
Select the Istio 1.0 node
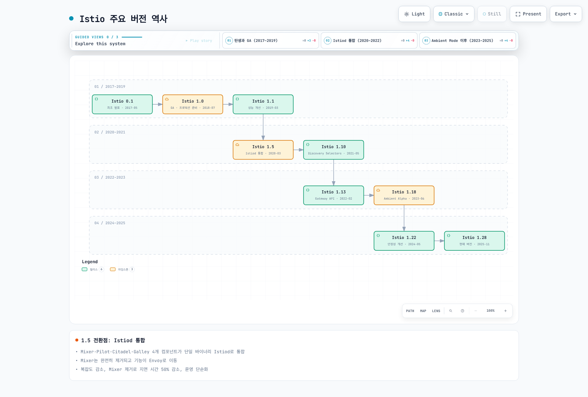pos(193,104)
